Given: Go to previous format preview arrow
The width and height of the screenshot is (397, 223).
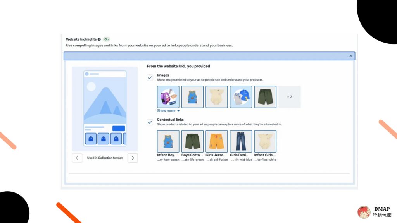Looking at the screenshot, I should click(x=77, y=158).
